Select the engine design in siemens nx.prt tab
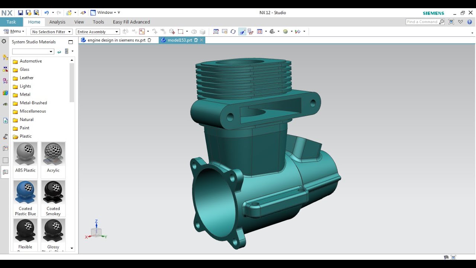 coord(116,40)
